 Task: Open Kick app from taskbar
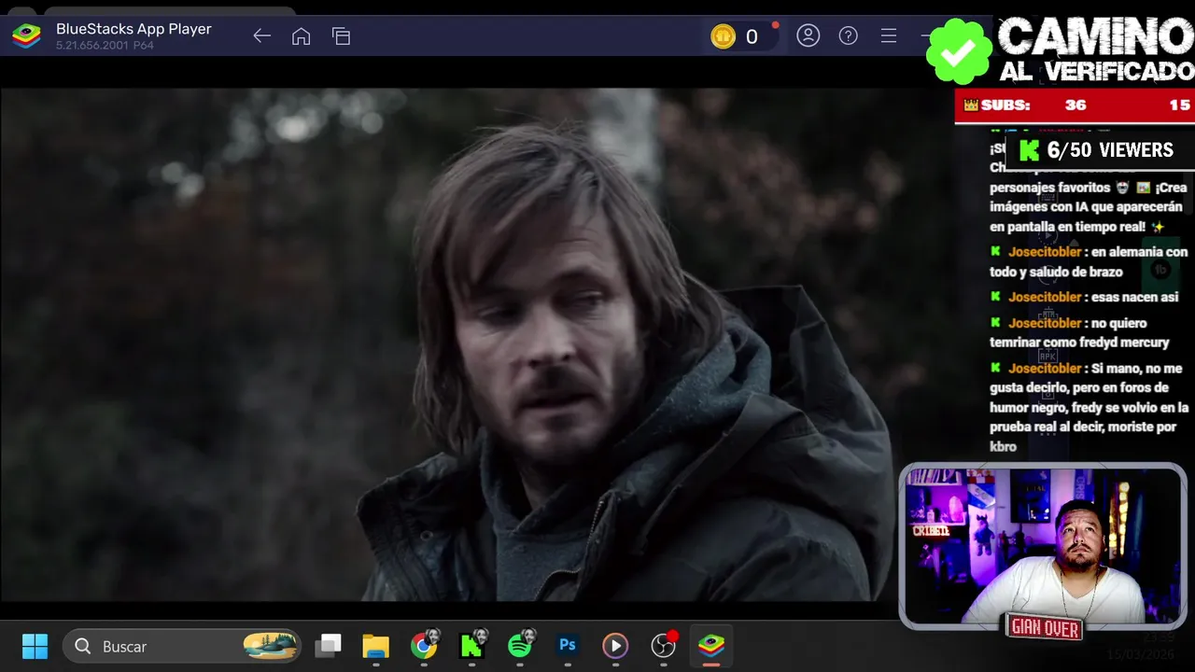471,645
